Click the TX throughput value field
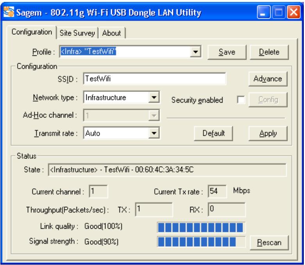 pos(153,210)
